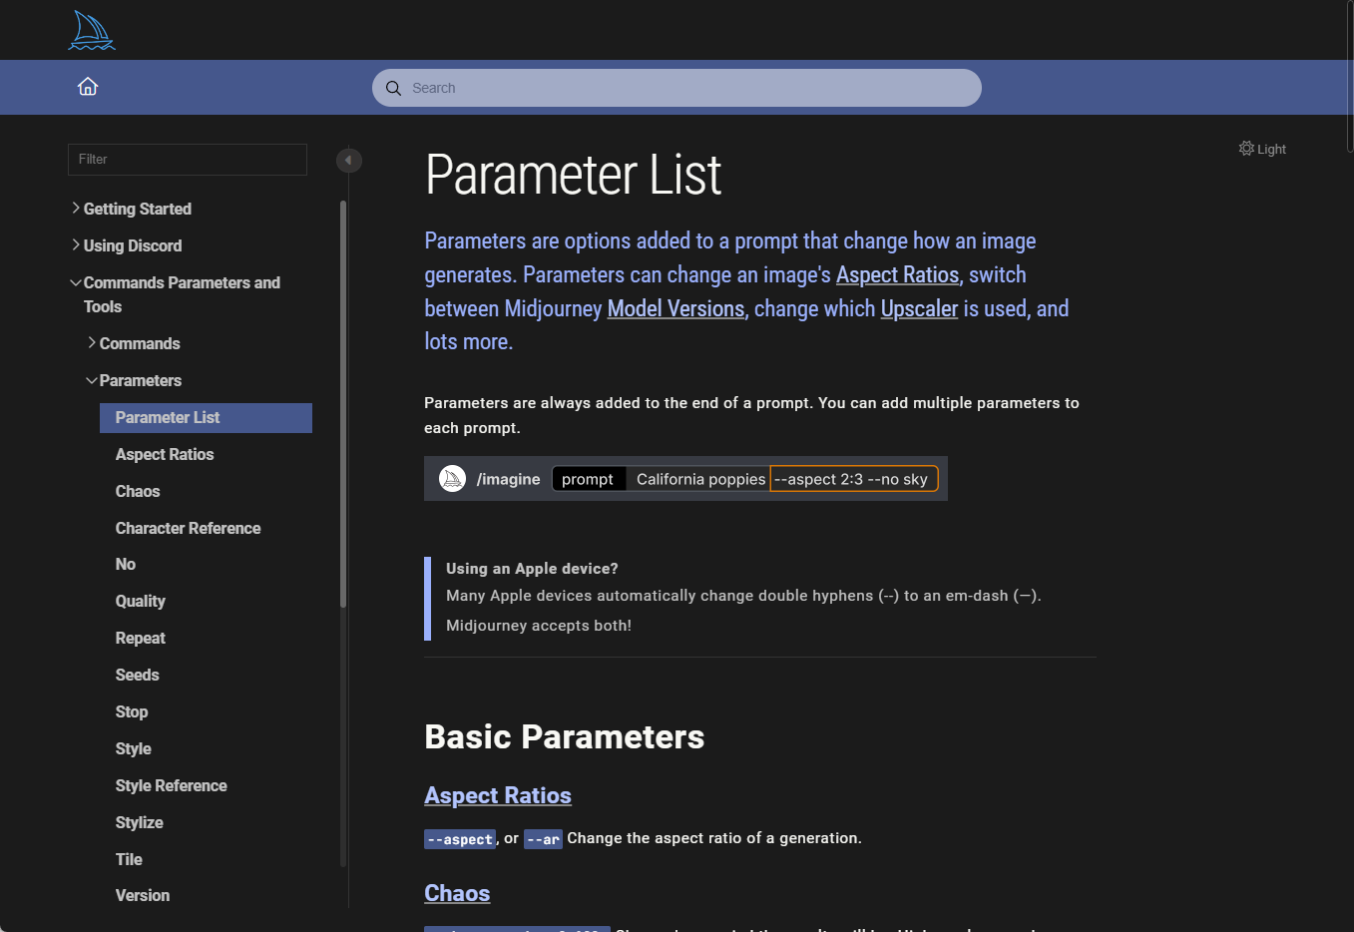Select the Parameter List page
The width and height of the screenshot is (1354, 932).
pos(206,418)
